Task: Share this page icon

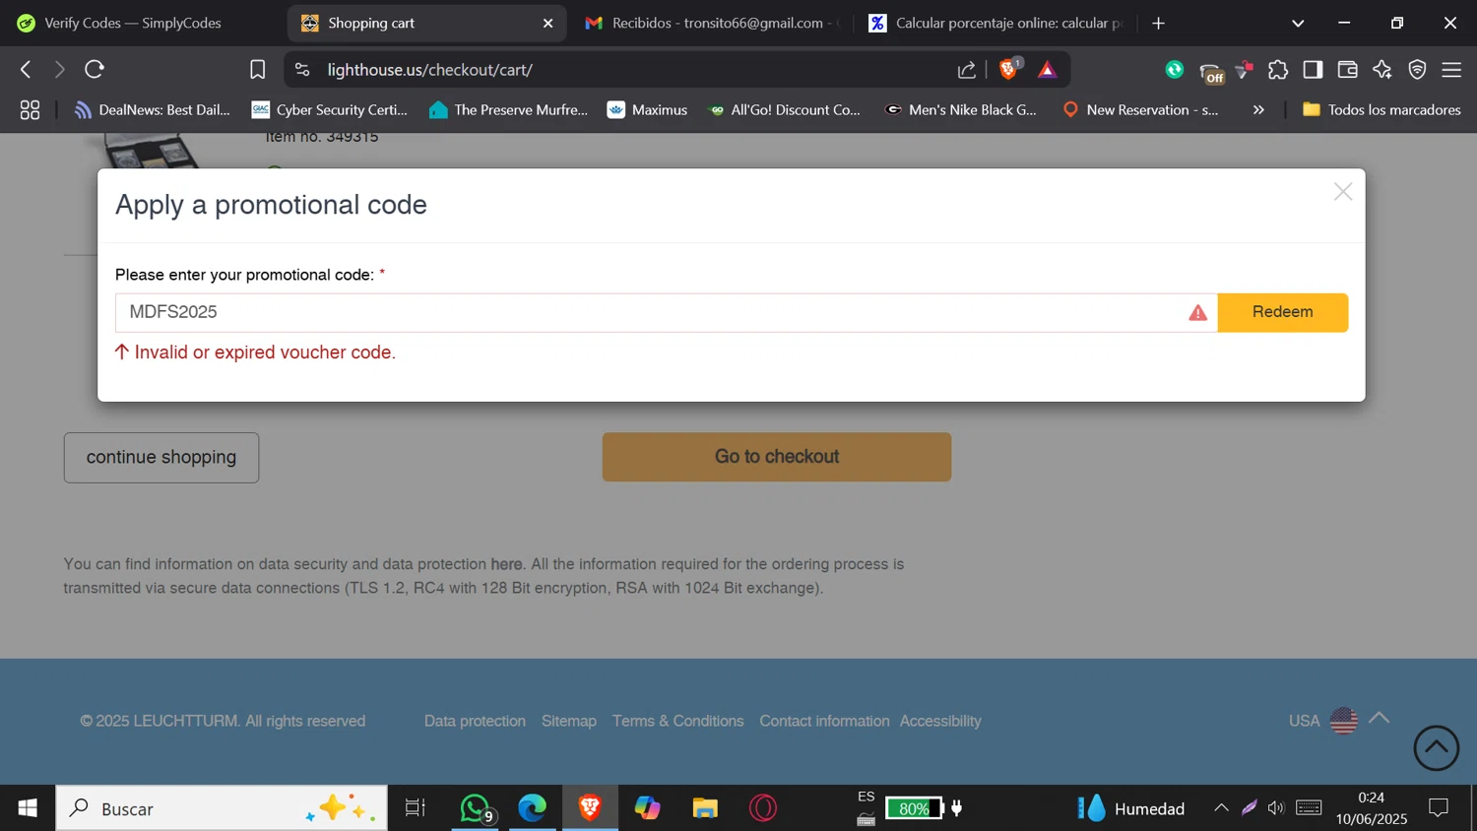Action: tap(966, 69)
